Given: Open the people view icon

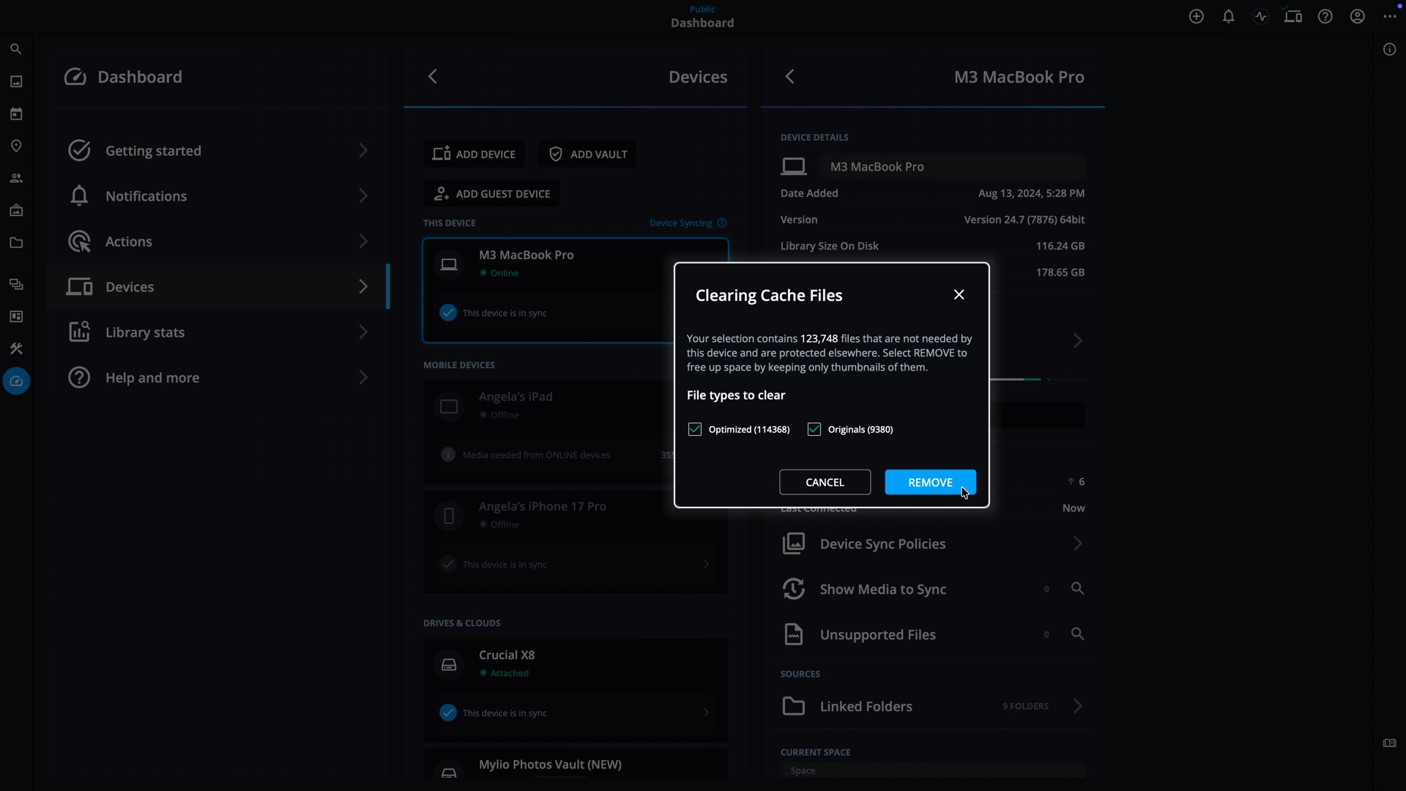Looking at the screenshot, I should coord(16,178).
